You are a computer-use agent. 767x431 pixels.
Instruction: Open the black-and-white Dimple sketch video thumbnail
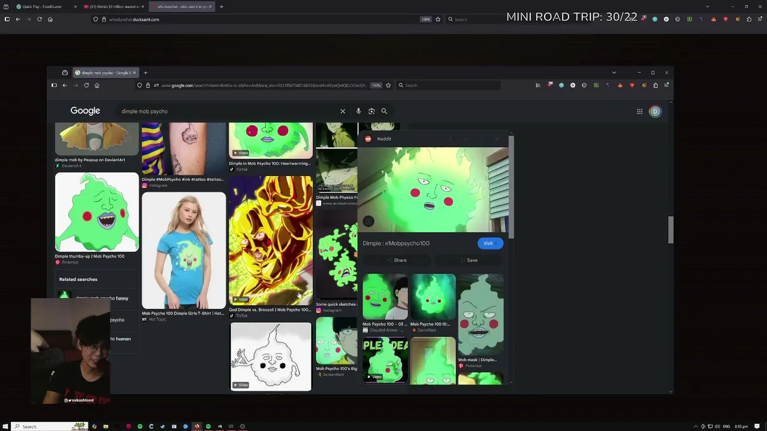[x=271, y=357]
